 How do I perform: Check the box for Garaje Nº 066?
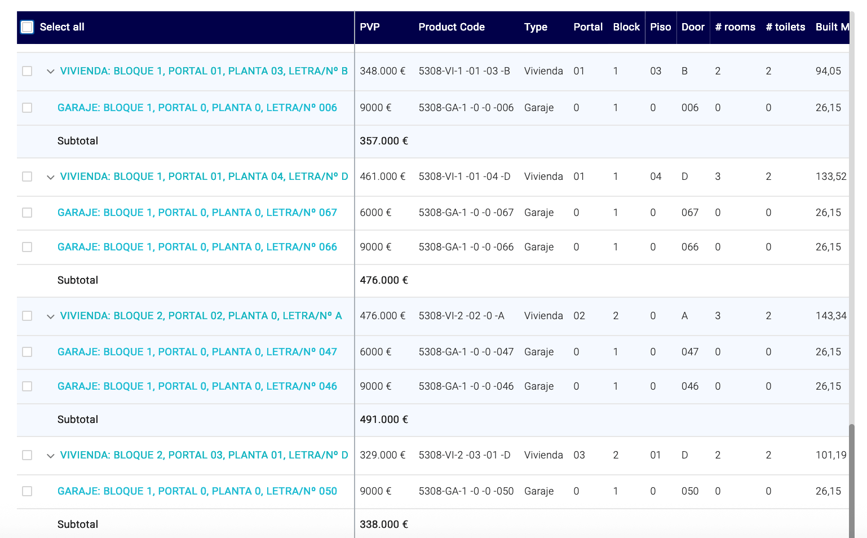coord(27,247)
